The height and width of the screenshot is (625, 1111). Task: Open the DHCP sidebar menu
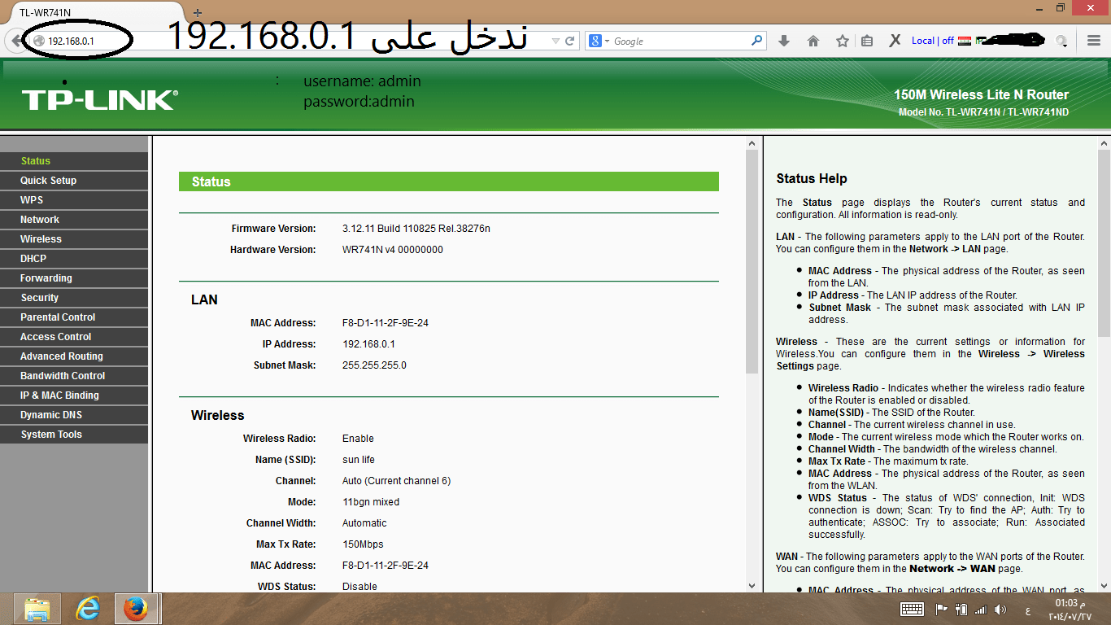coord(74,259)
